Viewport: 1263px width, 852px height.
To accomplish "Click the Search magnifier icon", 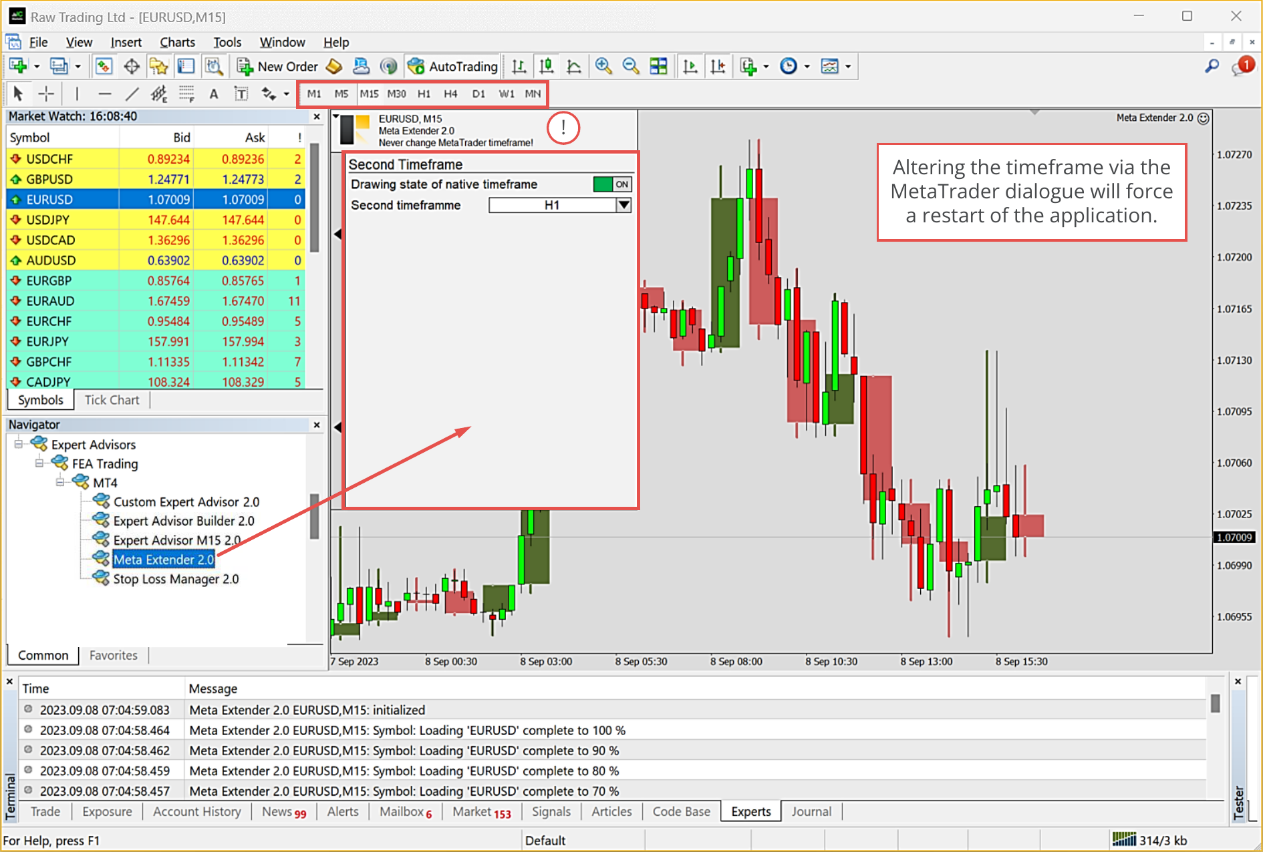I will point(1212,65).
